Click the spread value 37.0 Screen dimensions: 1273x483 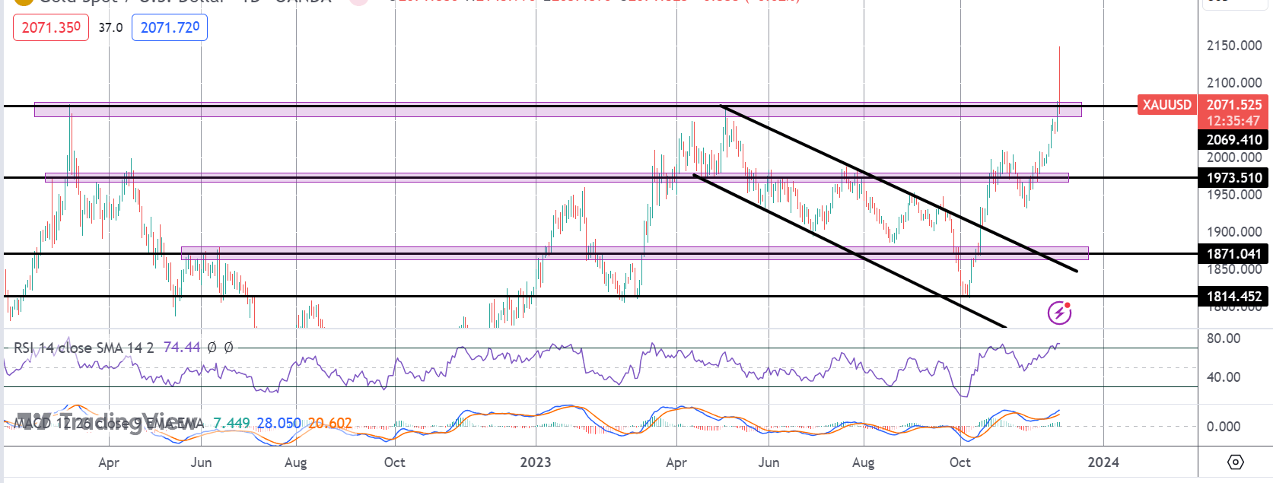point(110,27)
